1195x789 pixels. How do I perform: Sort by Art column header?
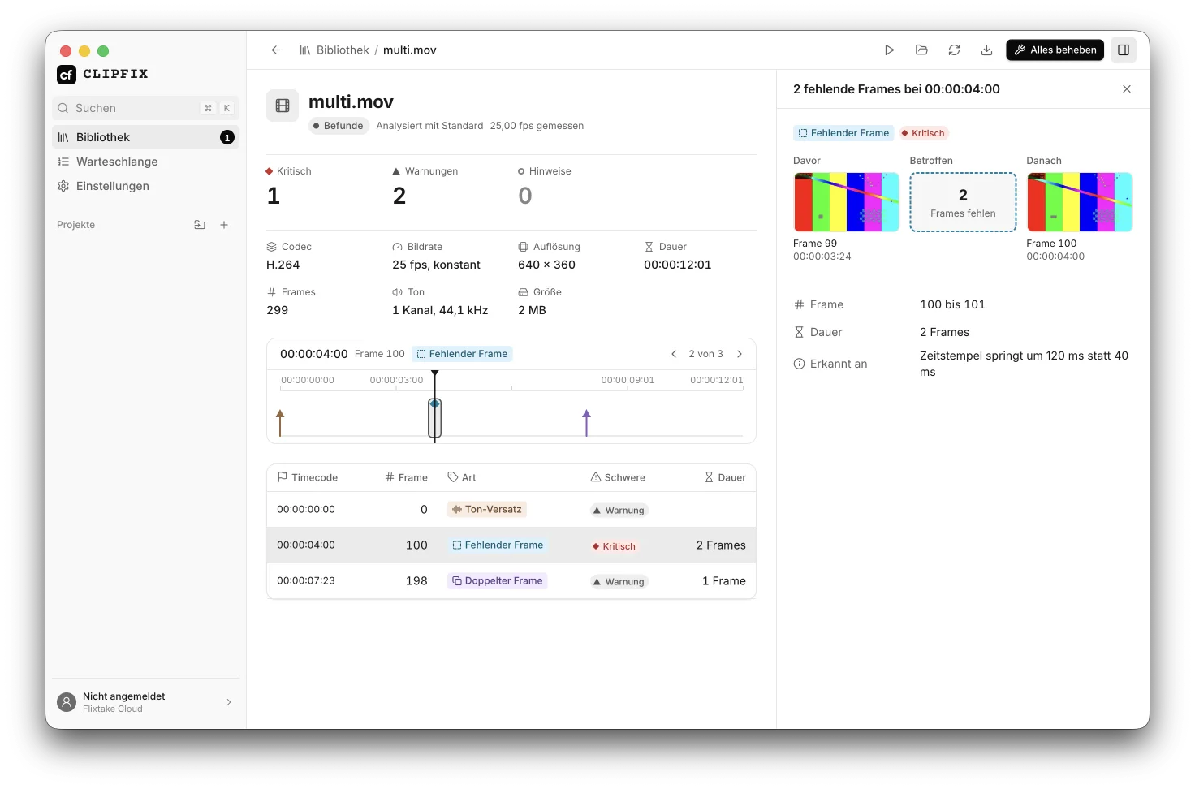462,477
